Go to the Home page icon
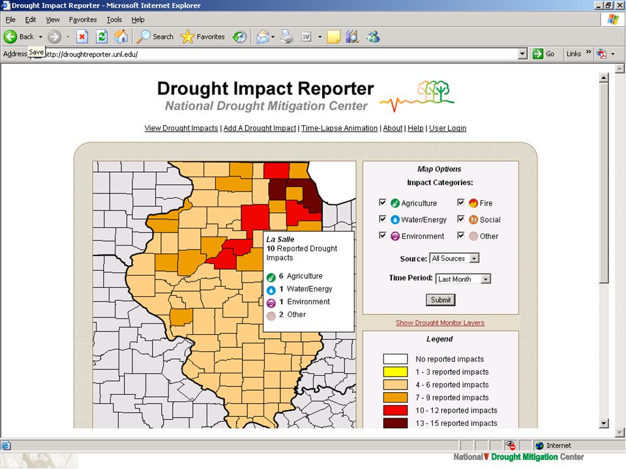Viewport: 626px width, 469px height. tap(121, 36)
